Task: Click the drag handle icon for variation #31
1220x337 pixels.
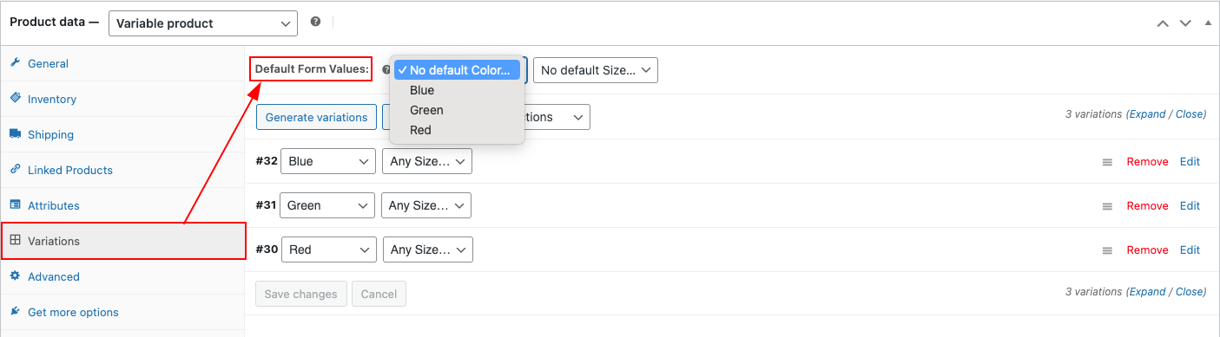Action: point(1107,206)
